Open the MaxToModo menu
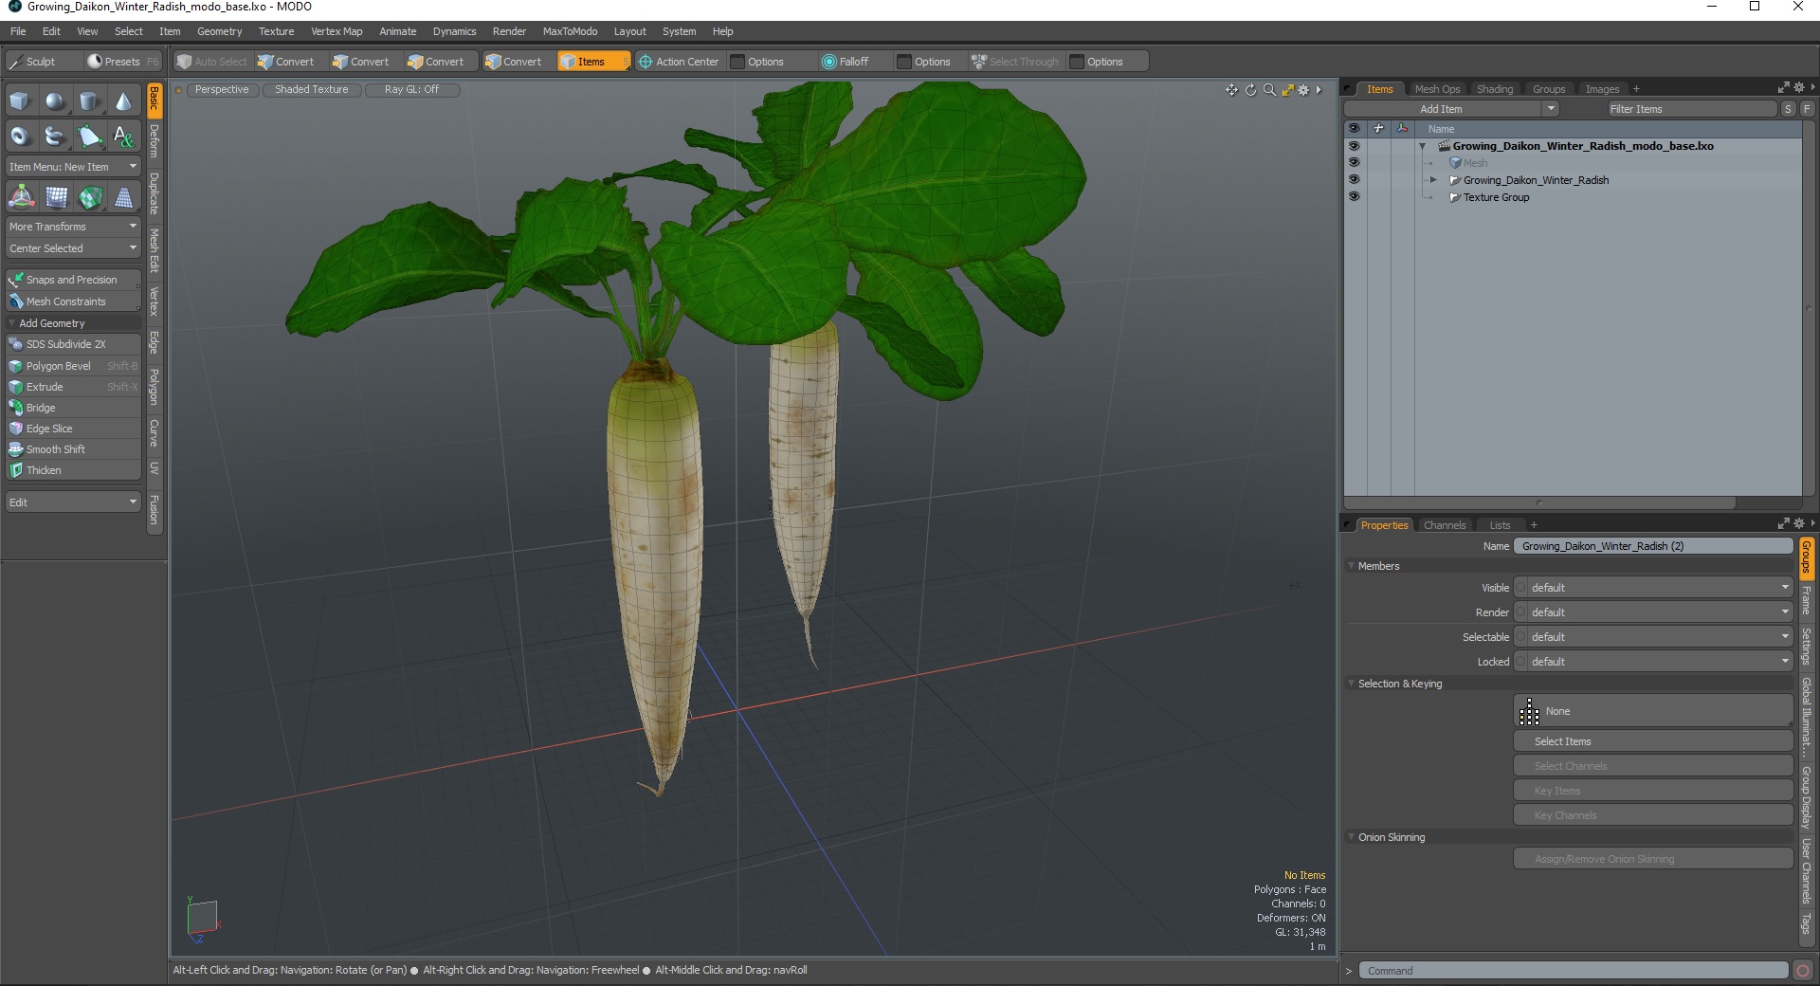Viewport: 1820px width, 986px height. point(570,31)
